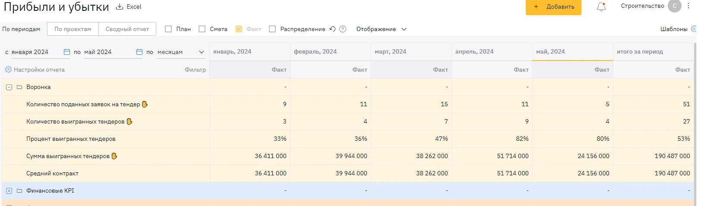The image size is (704, 206).
Task: Open the 'по месяцам' period dropdown
Action: click(181, 52)
